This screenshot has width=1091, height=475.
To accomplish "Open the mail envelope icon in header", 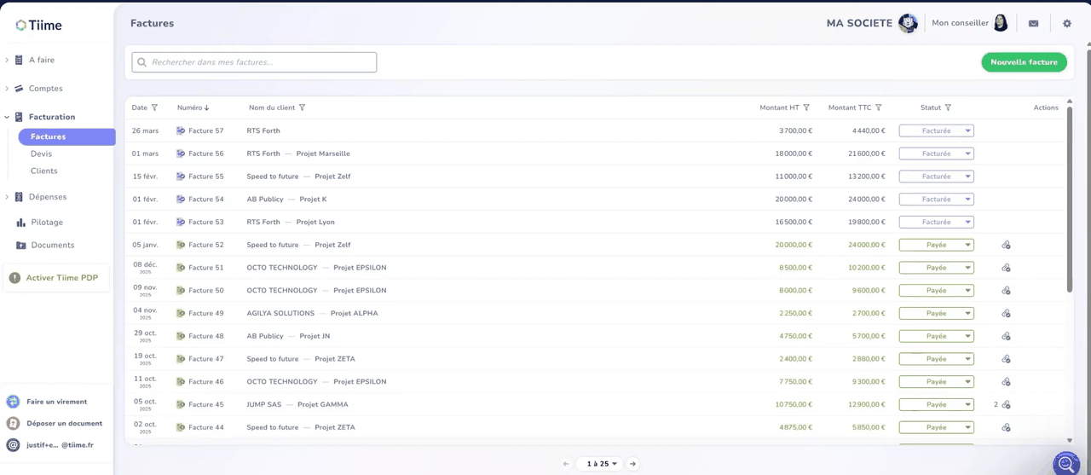I will [x=1033, y=24].
